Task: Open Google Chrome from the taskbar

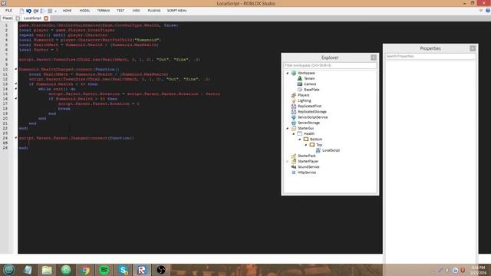Action: 85,270
